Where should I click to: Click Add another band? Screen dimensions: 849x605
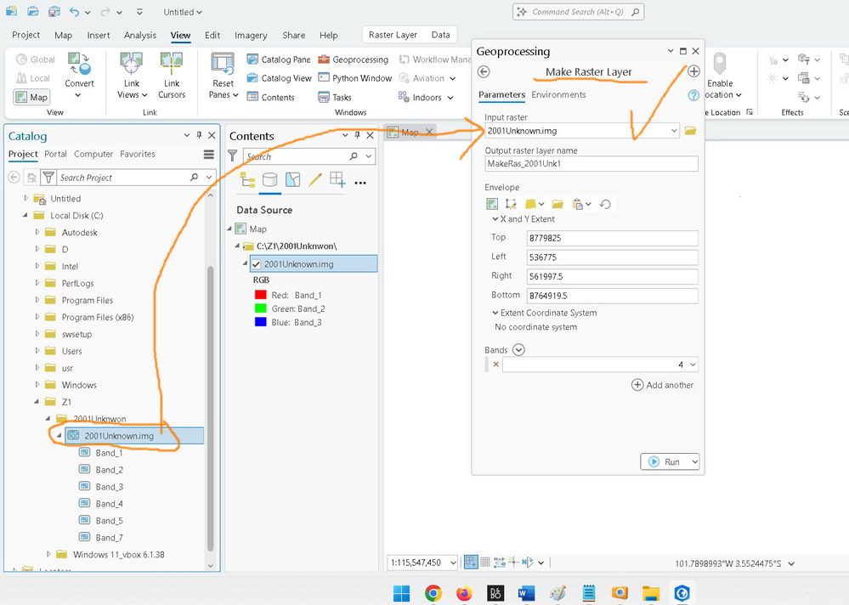coord(662,385)
